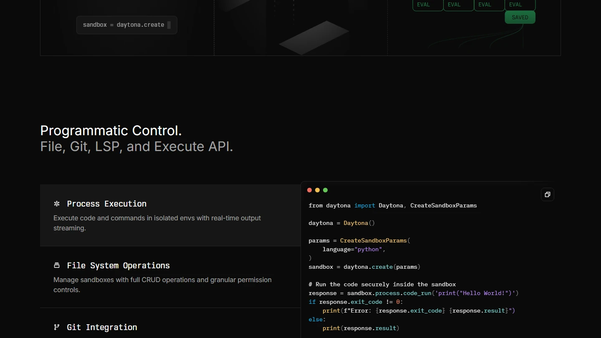Click the isometric dark panel illustration
Screen dimensions: 601x338
[314, 38]
